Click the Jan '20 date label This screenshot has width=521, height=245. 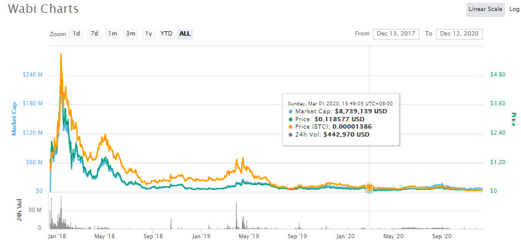(x=346, y=236)
